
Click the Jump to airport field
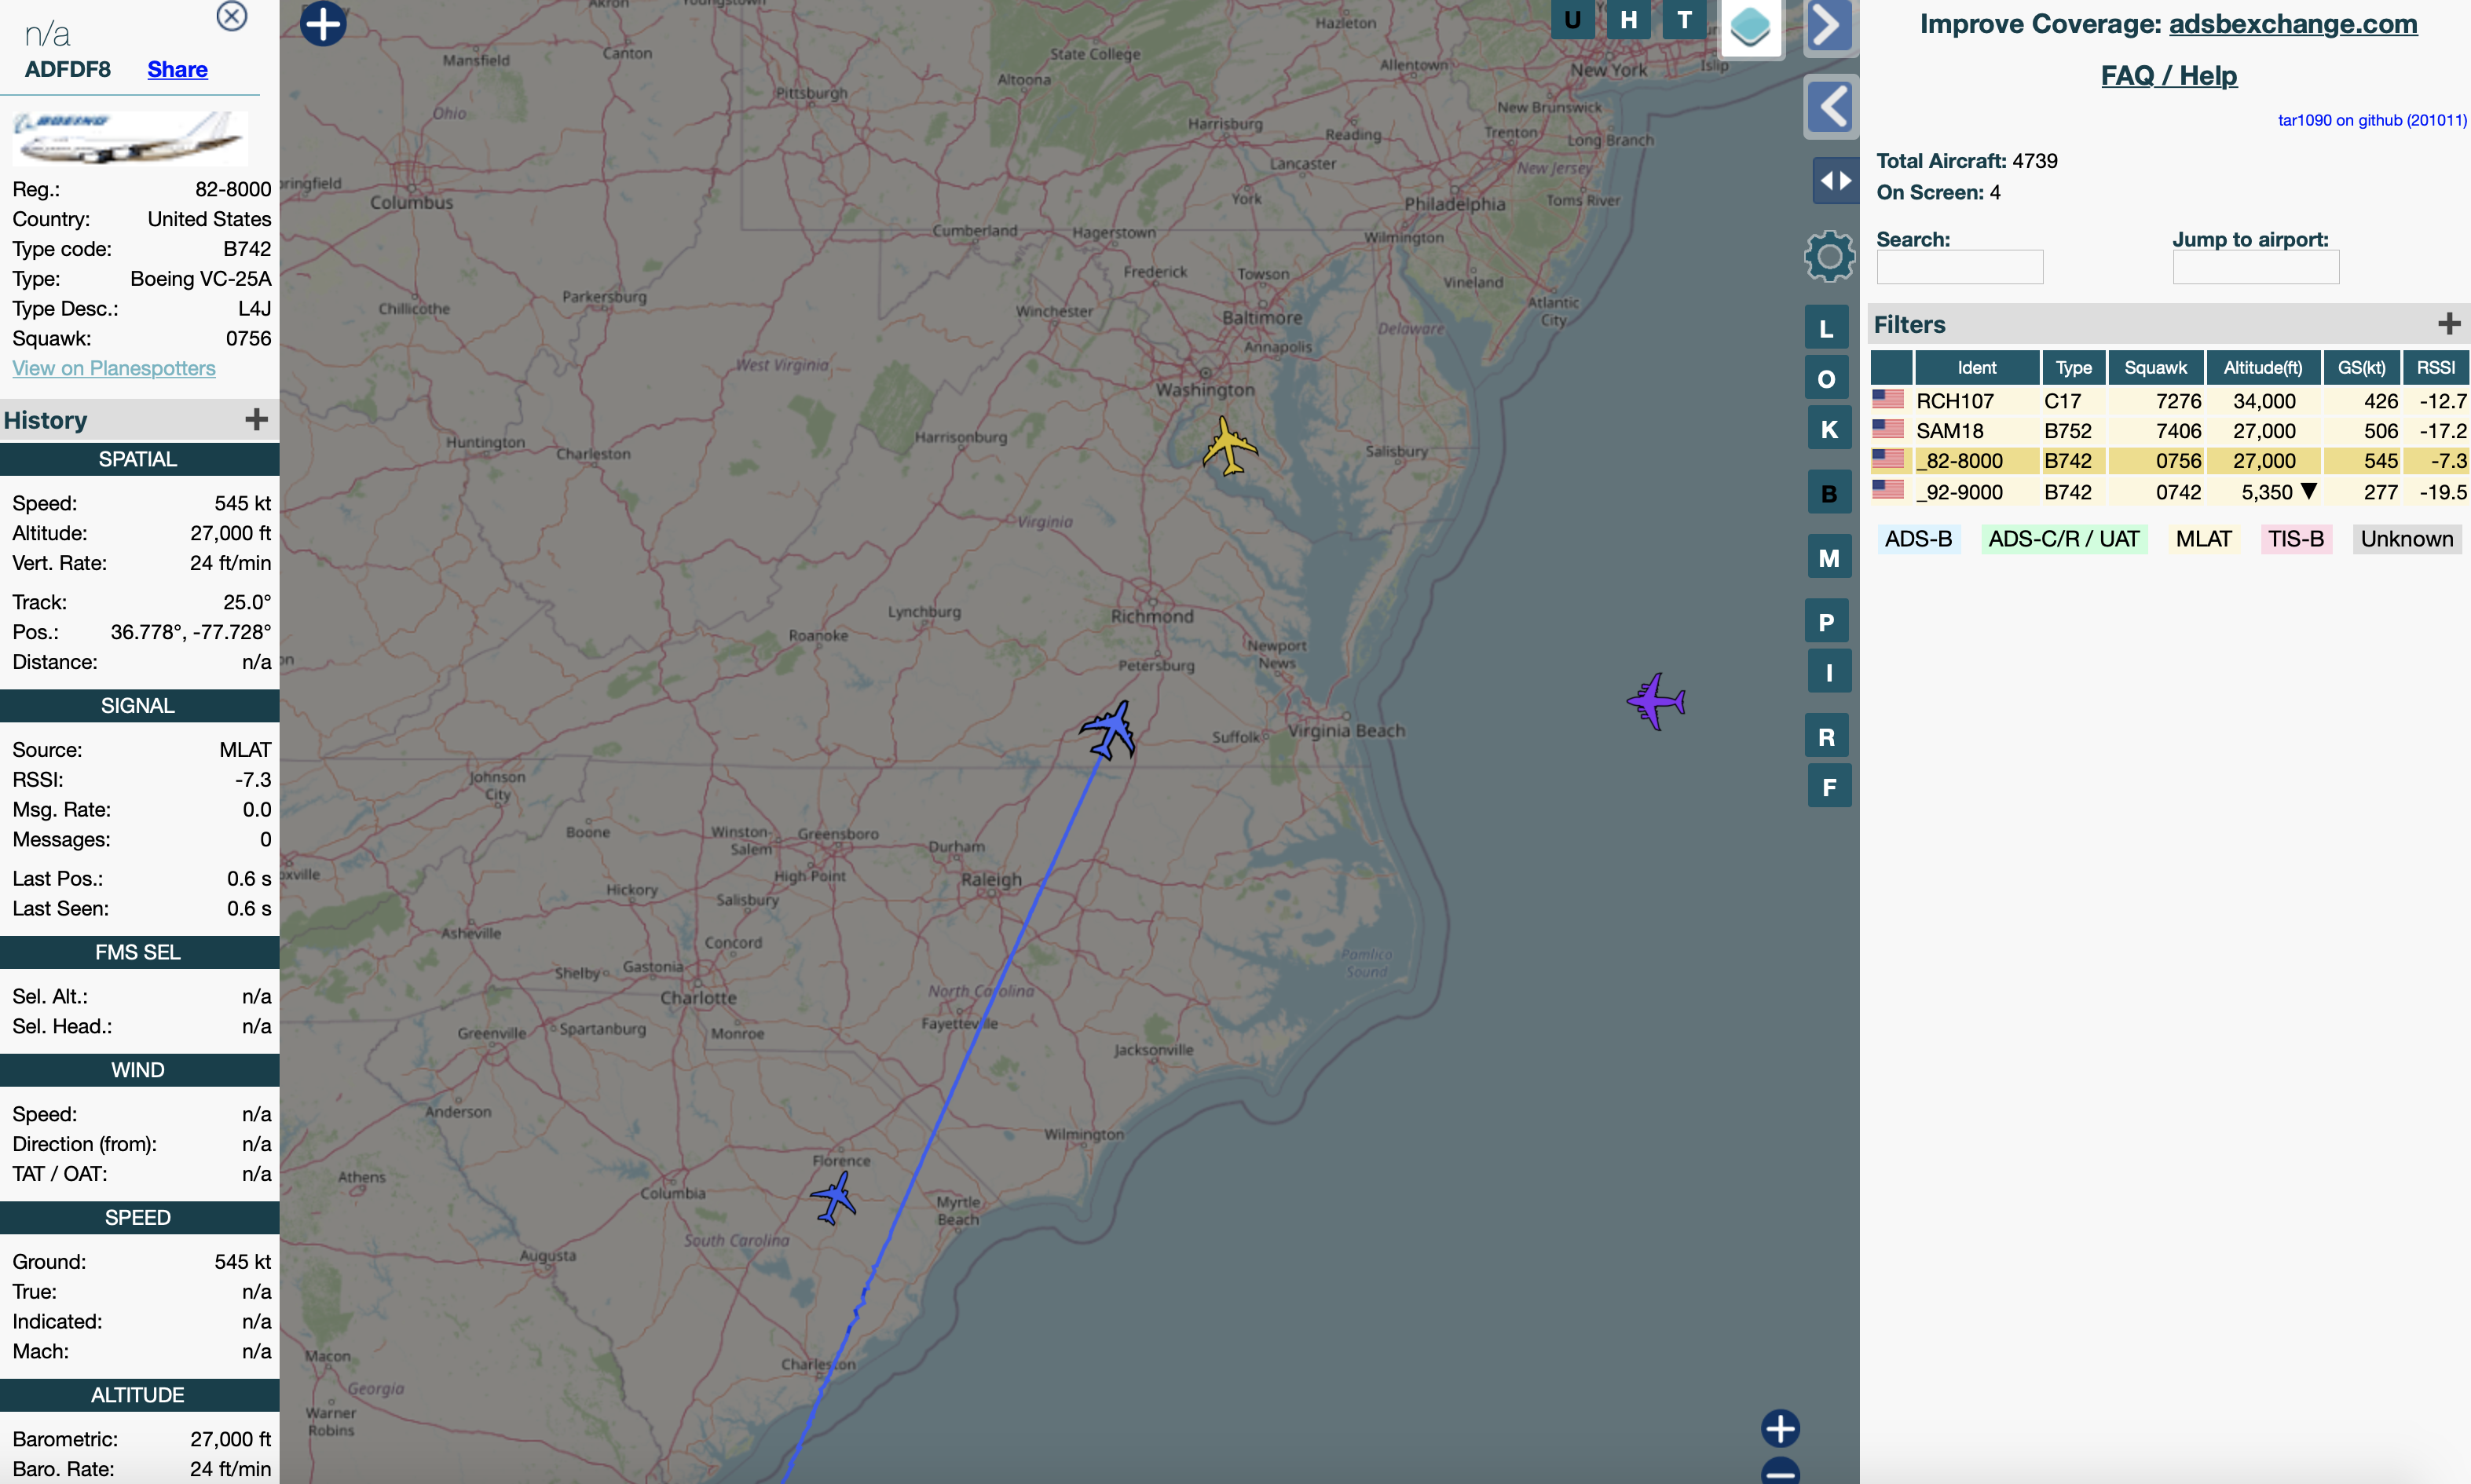coord(2255,267)
